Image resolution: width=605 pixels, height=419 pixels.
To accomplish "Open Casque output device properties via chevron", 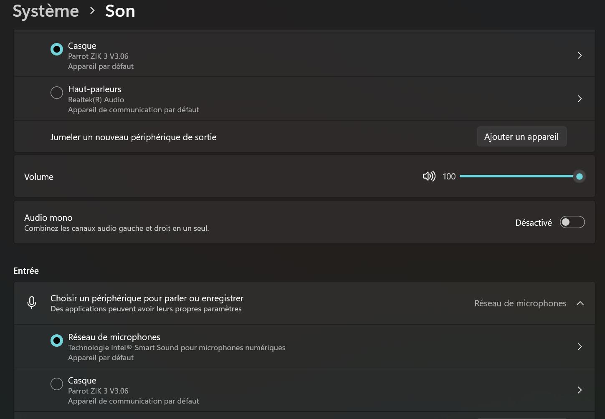I will coord(580,55).
